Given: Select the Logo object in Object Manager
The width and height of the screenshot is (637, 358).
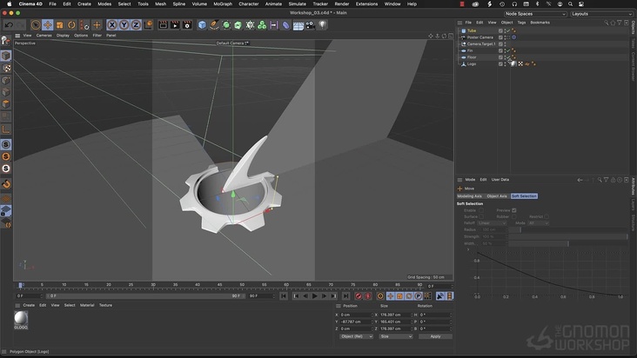Looking at the screenshot, I should (471, 63).
